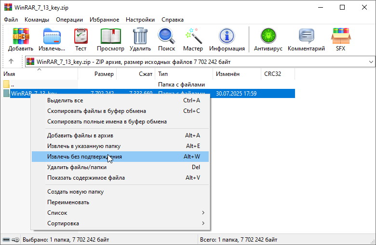Expand the archive path dropdown arrow

[371, 62]
